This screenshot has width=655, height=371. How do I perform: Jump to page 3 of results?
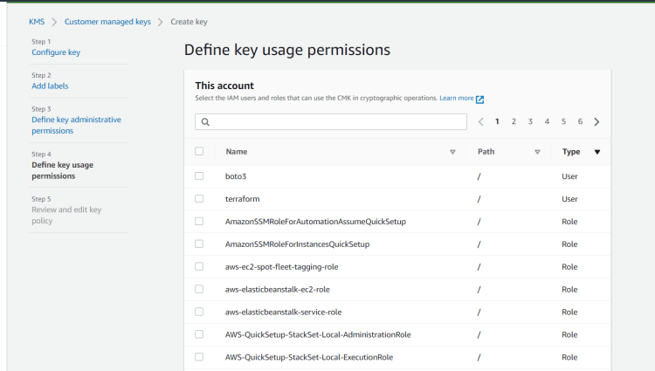[x=530, y=122]
